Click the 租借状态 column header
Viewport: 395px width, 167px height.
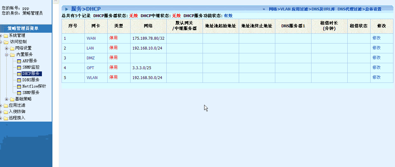click(x=359, y=26)
